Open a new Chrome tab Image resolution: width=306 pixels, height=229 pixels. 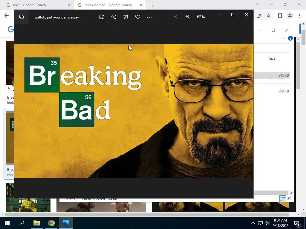point(152,5)
